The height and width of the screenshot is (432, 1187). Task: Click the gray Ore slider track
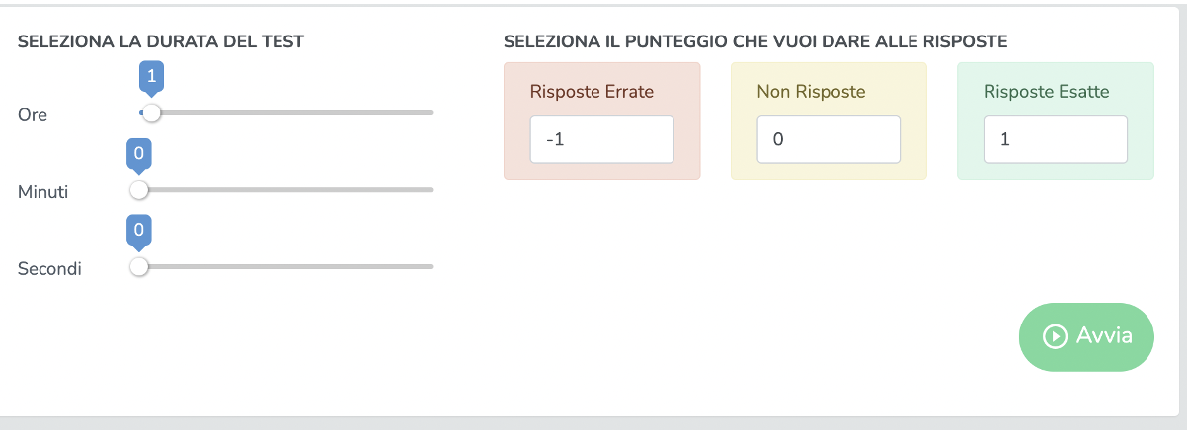click(x=296, y=113)
